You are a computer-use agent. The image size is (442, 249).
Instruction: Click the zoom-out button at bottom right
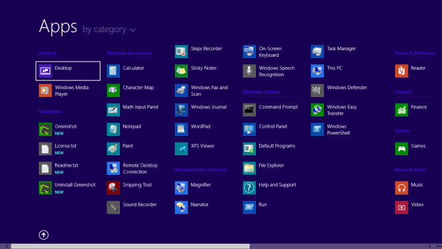(x=439, y=246)
